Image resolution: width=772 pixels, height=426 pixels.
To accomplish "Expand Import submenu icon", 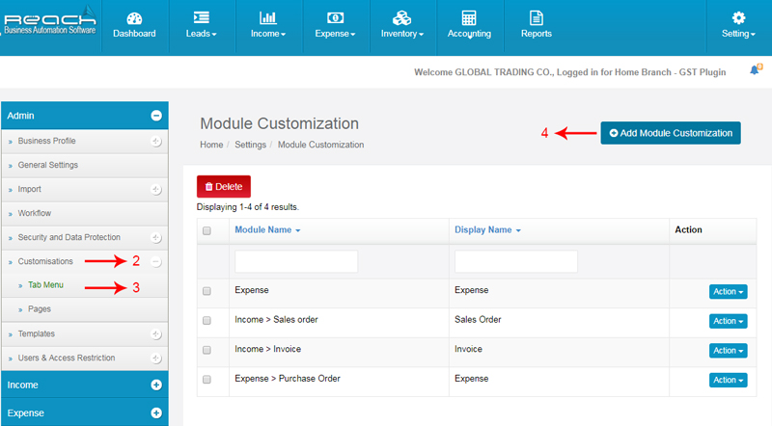I will (x=155, y=190).
